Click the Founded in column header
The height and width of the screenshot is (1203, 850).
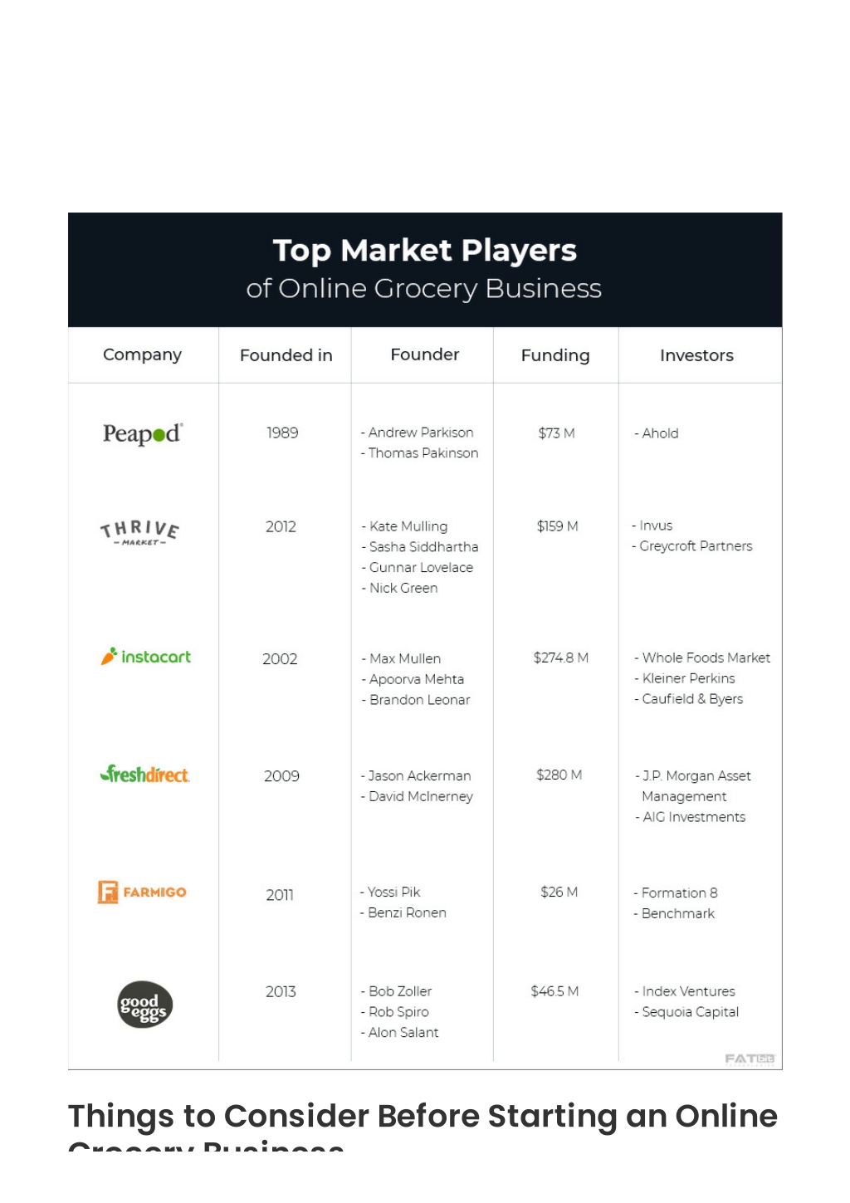286,355
